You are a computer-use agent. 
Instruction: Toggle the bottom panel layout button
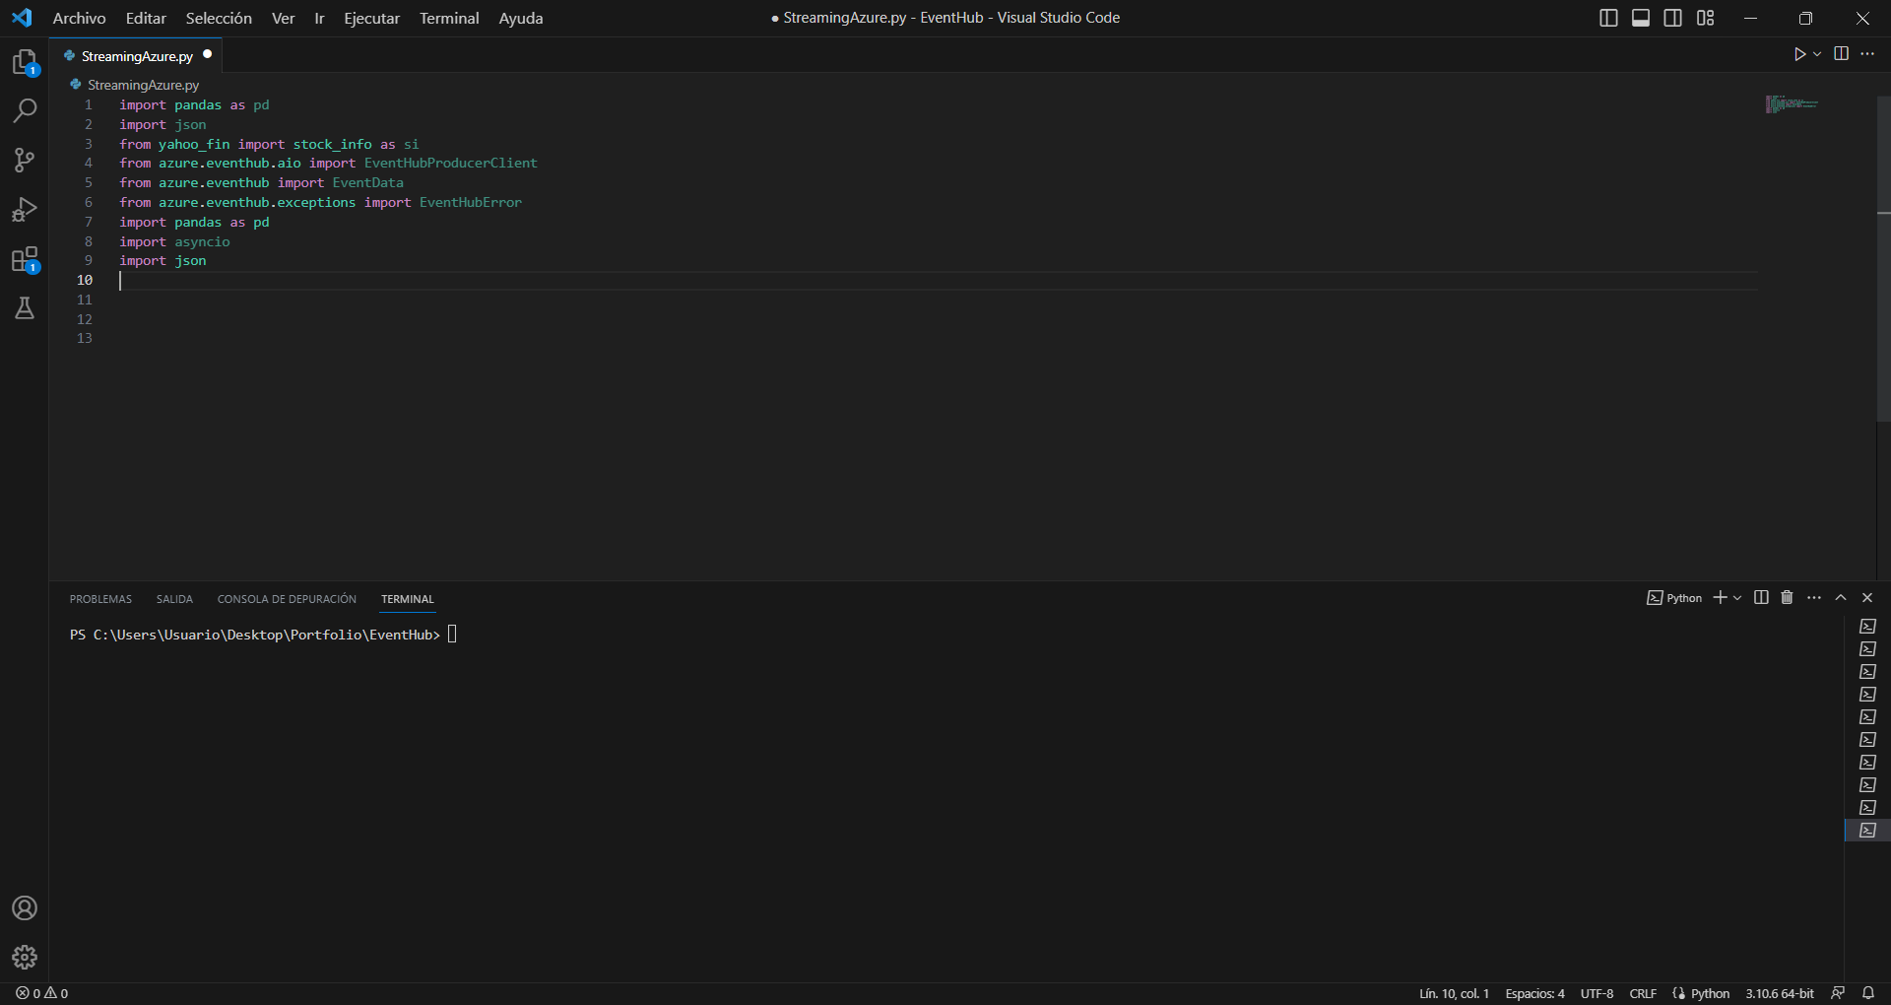1641,18
